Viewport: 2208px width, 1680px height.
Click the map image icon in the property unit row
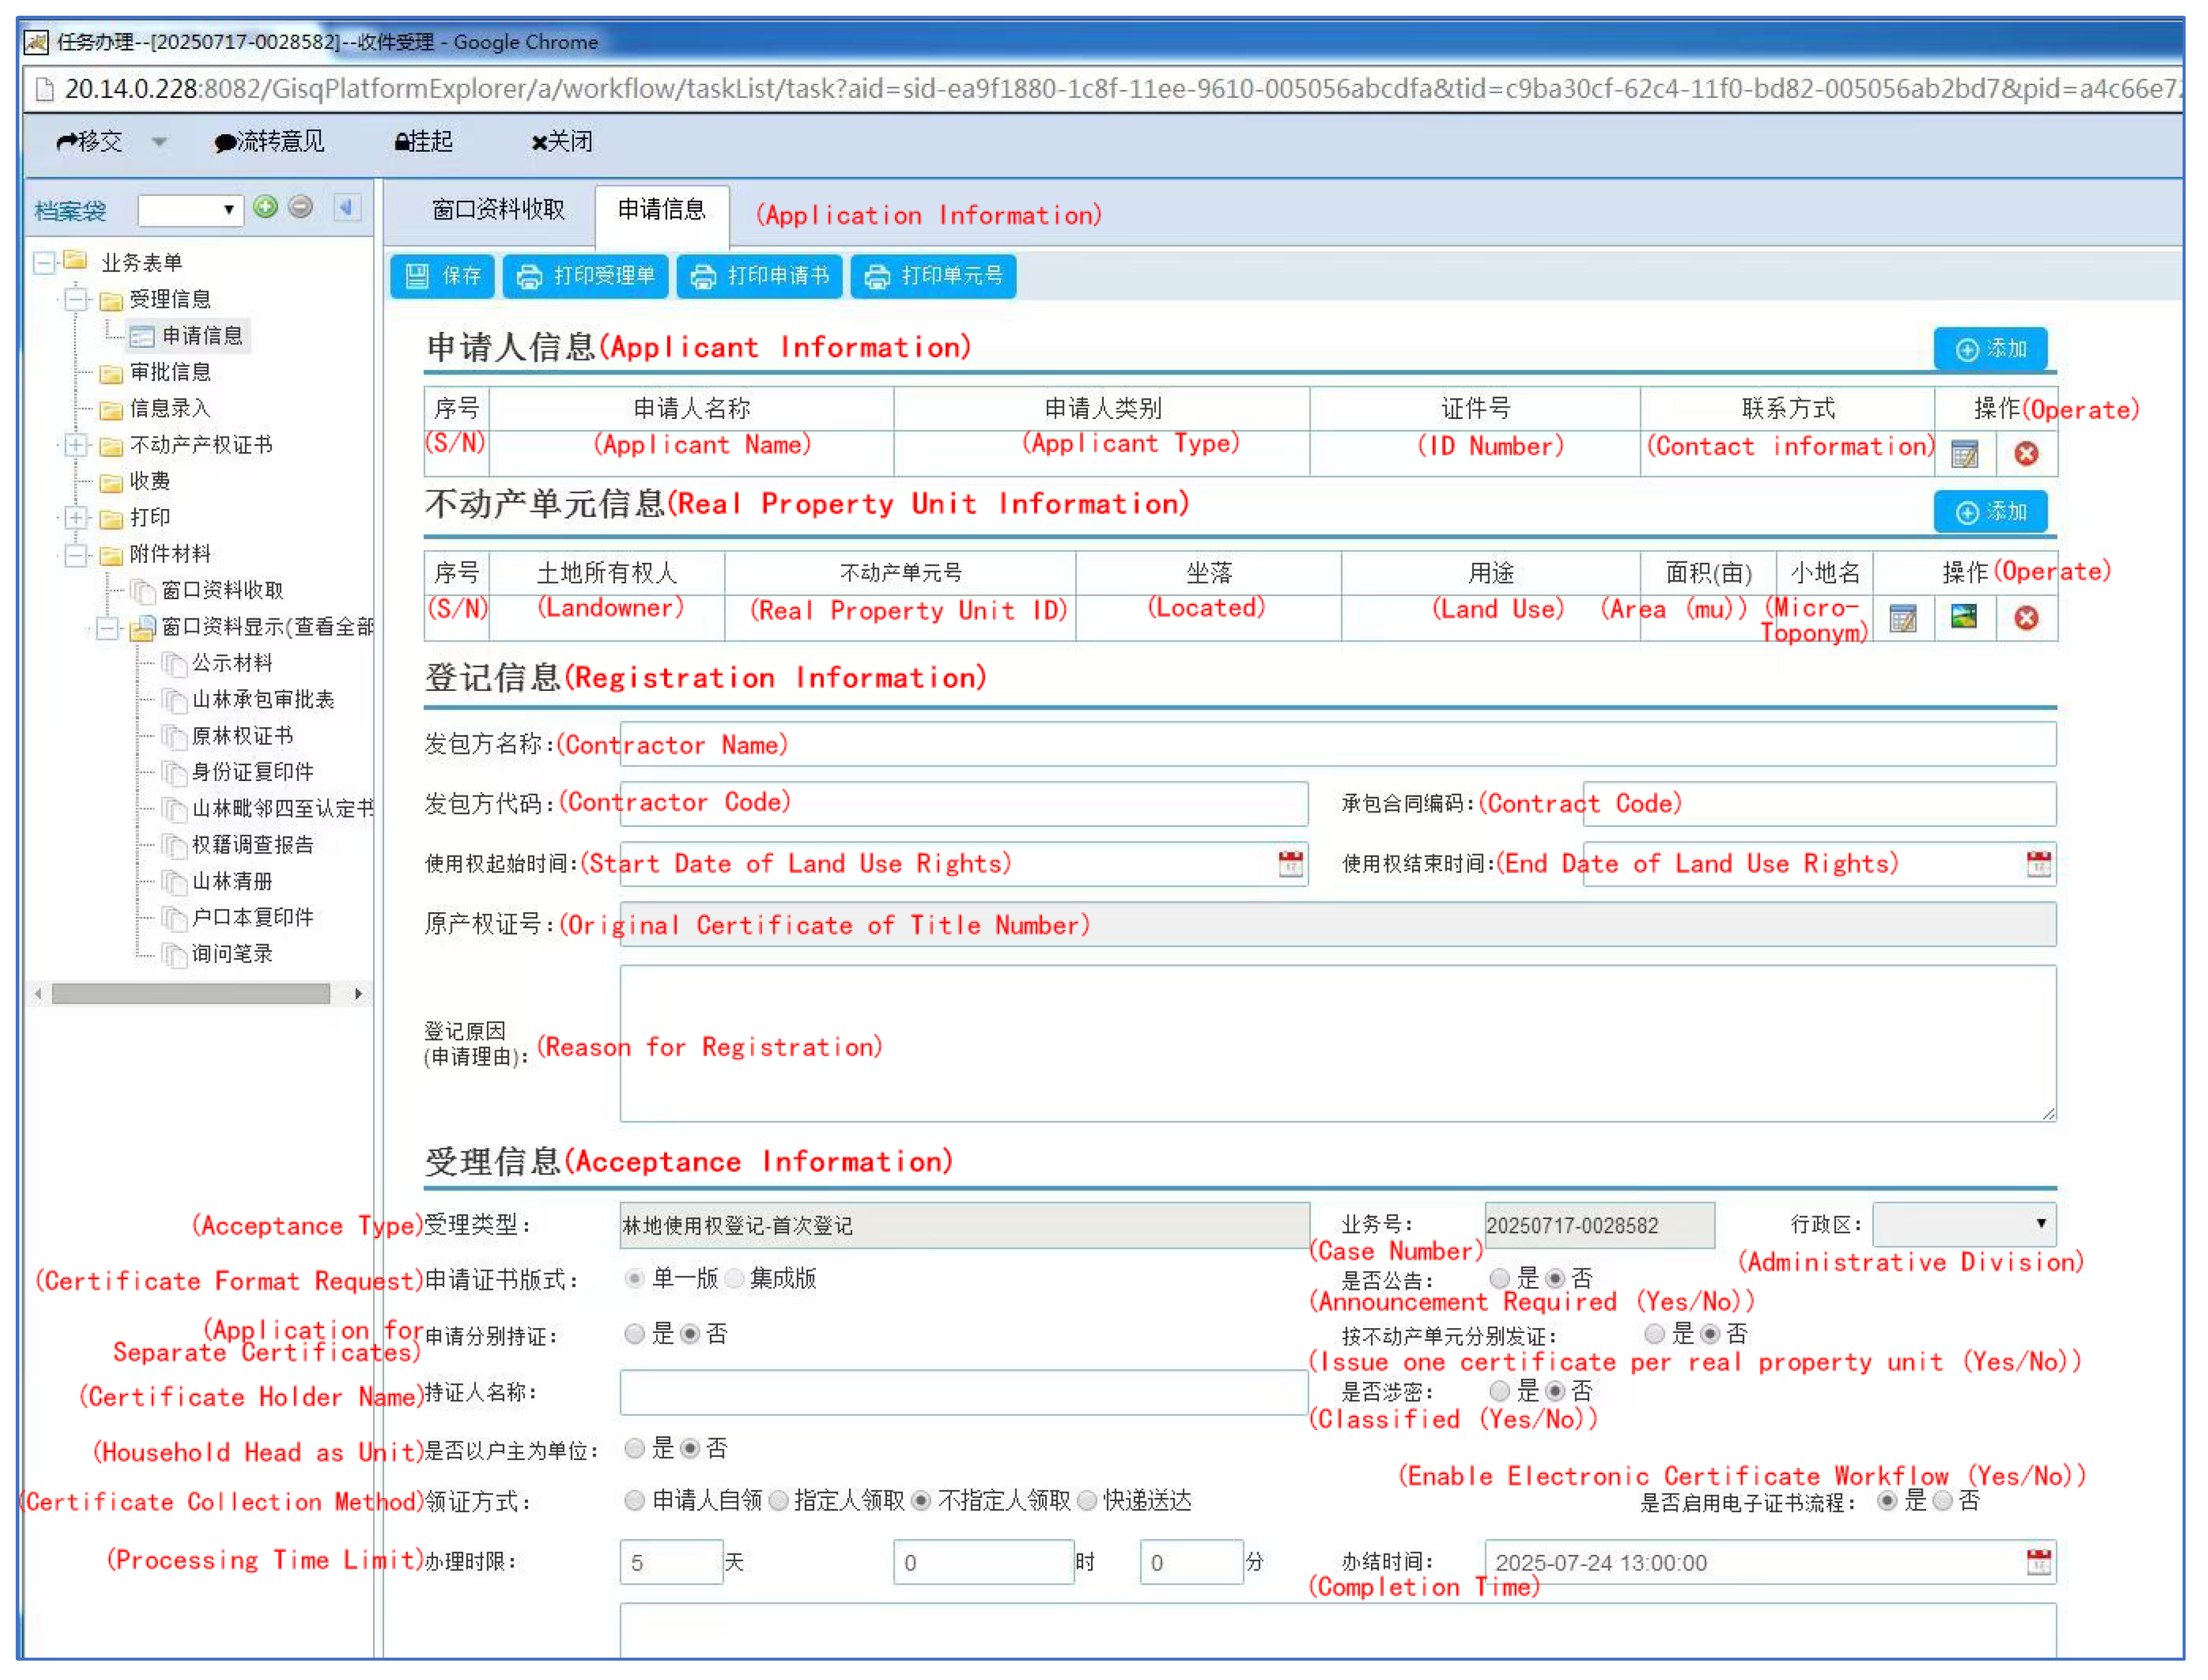[x=1964, y=617]
